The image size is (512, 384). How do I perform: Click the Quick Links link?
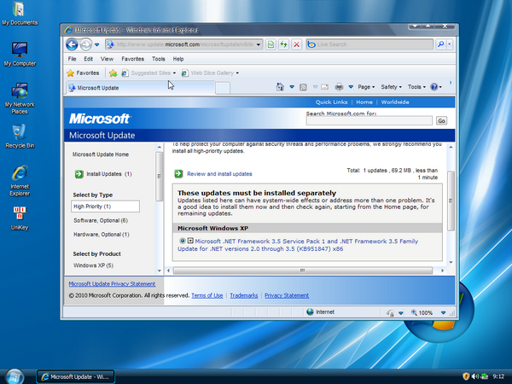click(331, 102)
